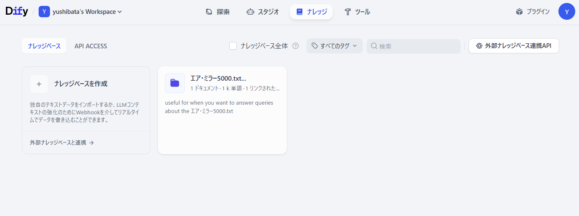This screenshot has width=579, height=216.
Task: Click the folder icon of エア・ミラー5000.txt
Action: point(175,83)
